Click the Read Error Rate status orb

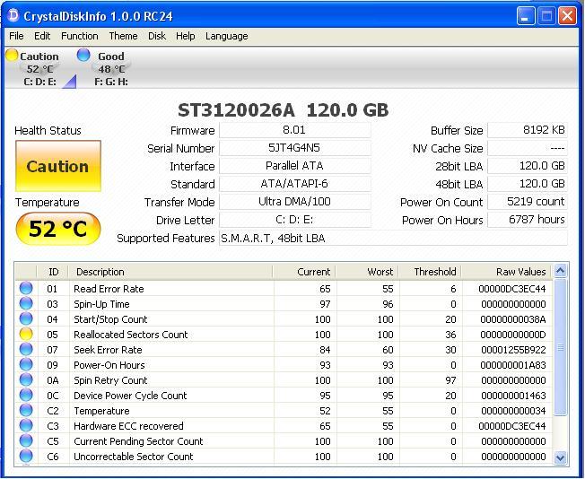click(x=26, y=288)
